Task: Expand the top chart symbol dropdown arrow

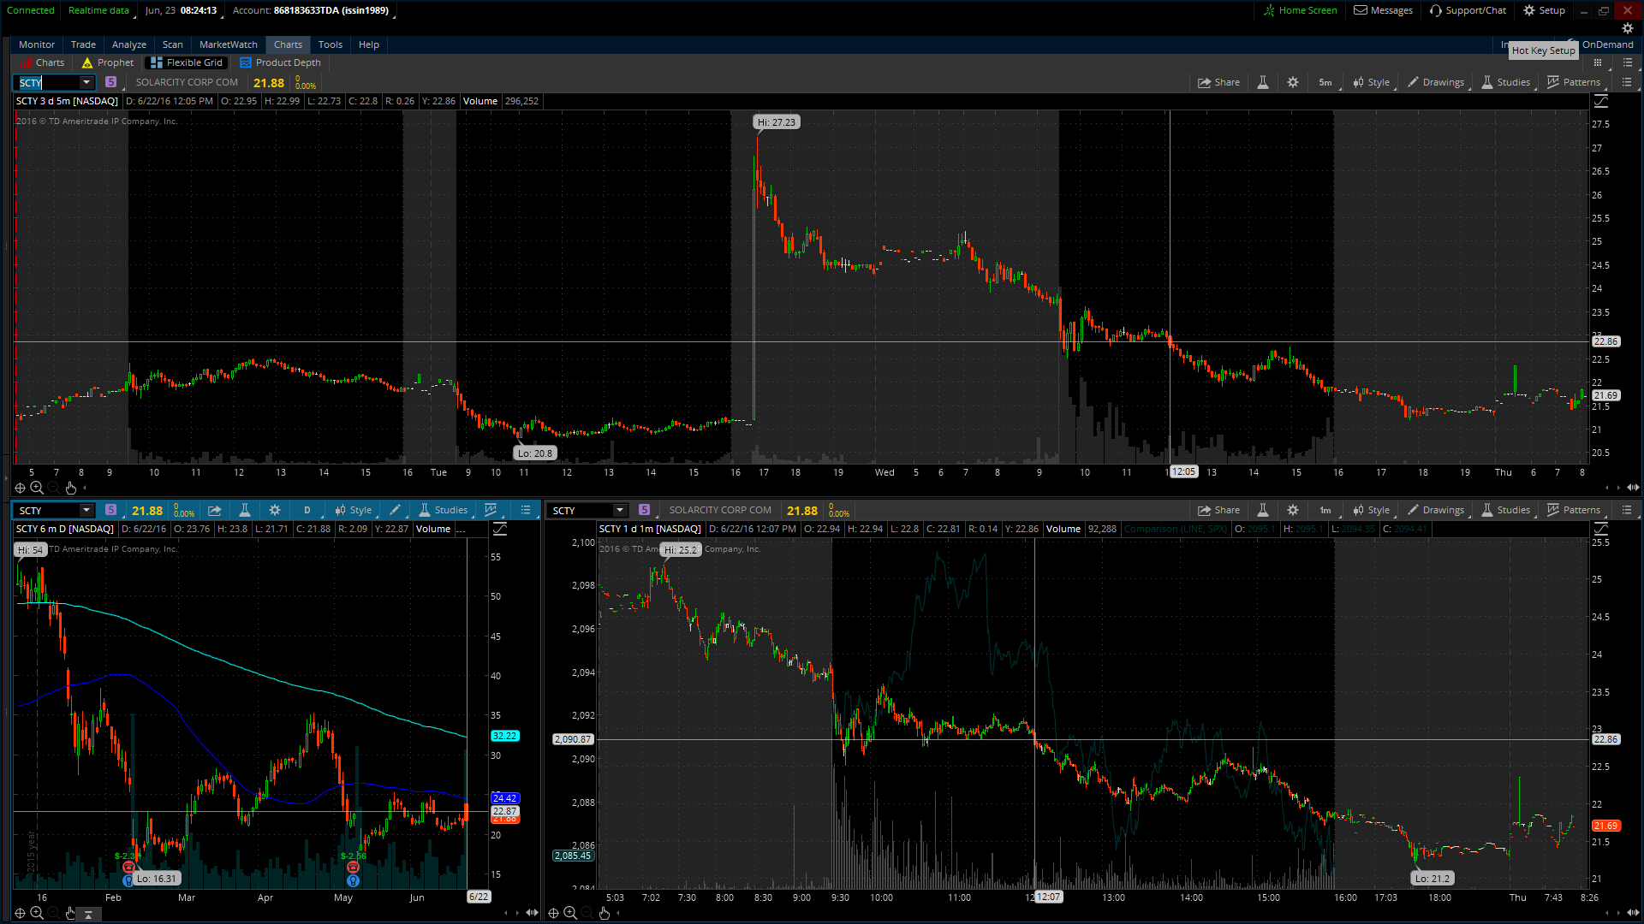Action: 86,82
